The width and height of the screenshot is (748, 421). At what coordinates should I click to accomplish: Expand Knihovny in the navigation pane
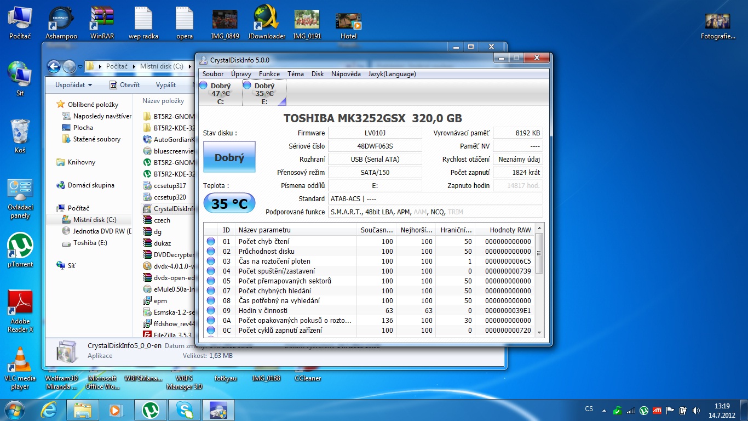81,162
